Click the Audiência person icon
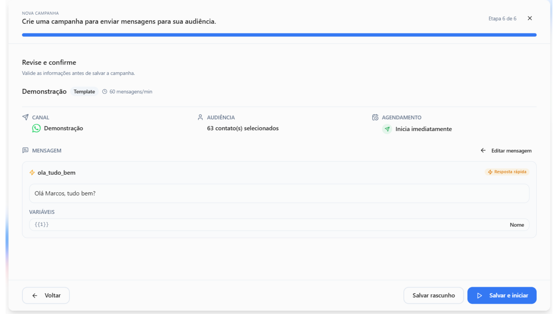This screenshot has height=314, width=558. [x=200, y=117]
